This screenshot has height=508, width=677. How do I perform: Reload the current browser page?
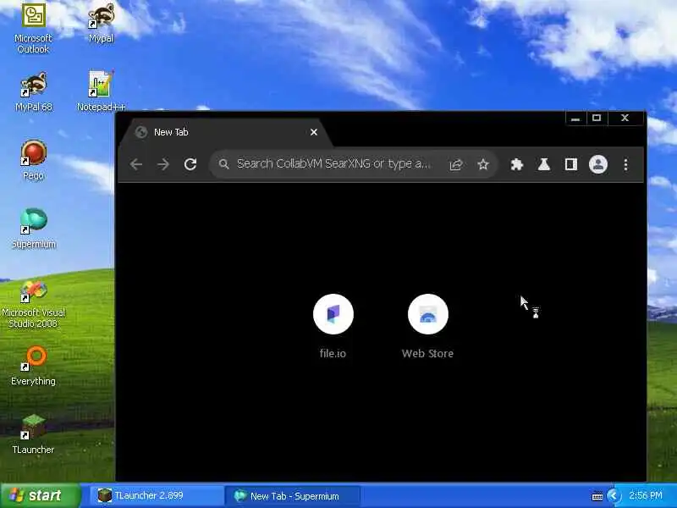190,164
